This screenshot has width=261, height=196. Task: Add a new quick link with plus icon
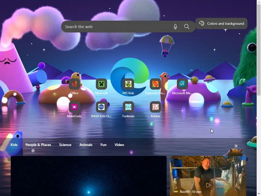point(182,111)
